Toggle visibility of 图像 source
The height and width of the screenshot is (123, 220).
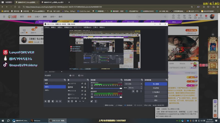pos(82,87)
